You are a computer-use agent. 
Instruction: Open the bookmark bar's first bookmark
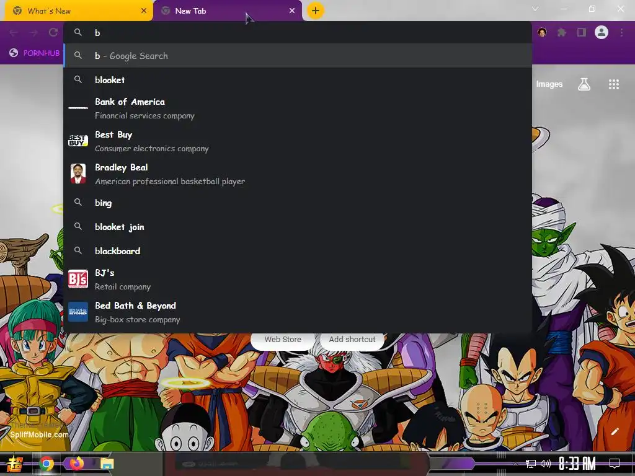pyautogui.click(x=35, y=53)
